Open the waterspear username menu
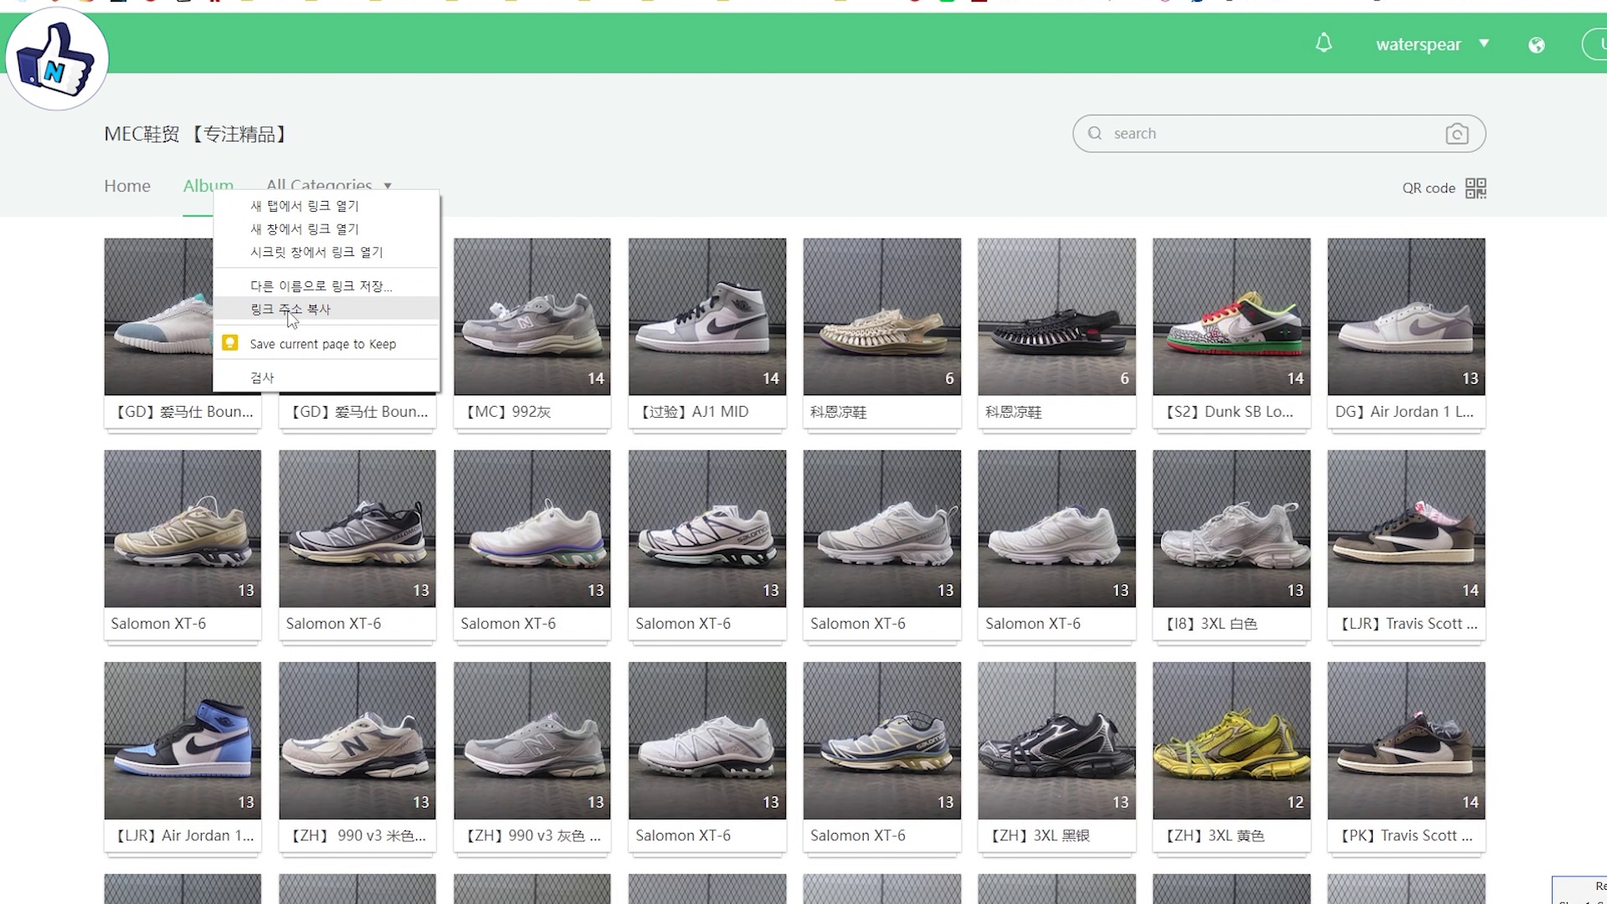1607x904 pixels. (1418, 44)
